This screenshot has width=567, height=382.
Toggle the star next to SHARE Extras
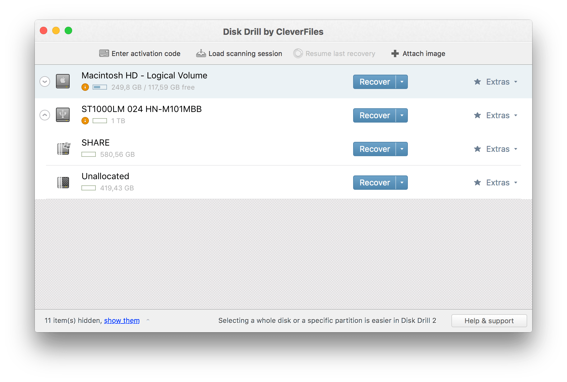click(x=477, y=149)
